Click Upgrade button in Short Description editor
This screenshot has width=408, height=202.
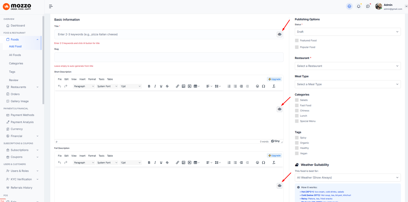[274, 79]
